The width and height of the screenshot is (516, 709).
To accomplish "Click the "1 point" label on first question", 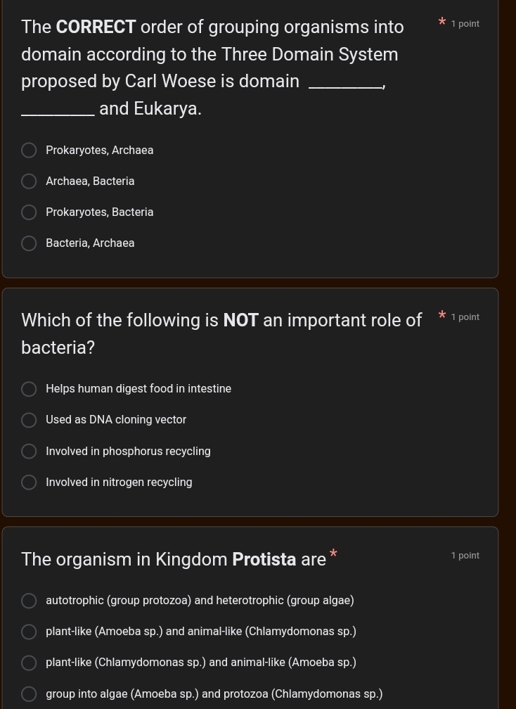I will (x=465, y=23).
